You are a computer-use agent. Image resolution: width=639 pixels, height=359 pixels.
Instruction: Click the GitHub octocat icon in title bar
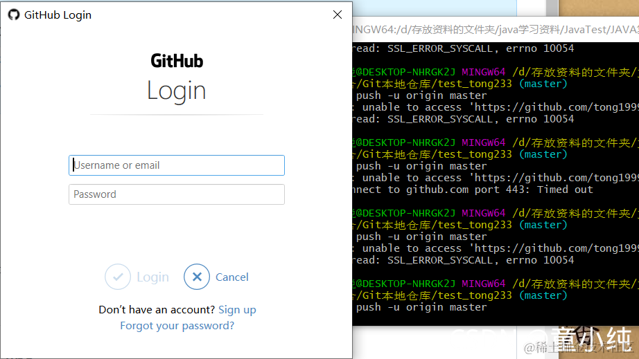pos(14,15)
